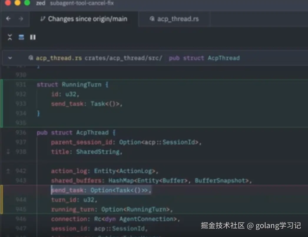Click 'struct RunningTurn {' code line
The width and height of the screenshot is (308, 237).
[x=72, y=84]
